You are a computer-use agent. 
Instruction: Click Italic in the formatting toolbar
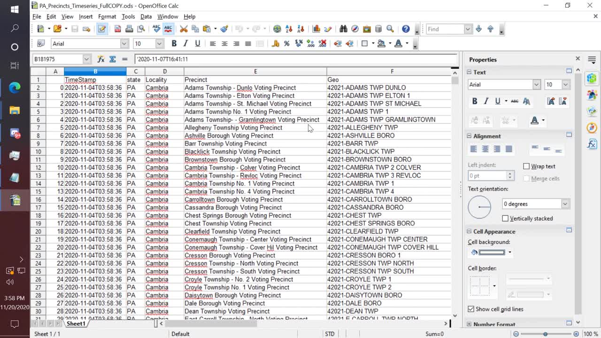185,44
